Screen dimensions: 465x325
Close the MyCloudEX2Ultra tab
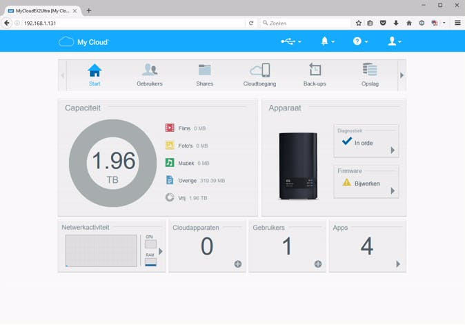coord(75,10)
